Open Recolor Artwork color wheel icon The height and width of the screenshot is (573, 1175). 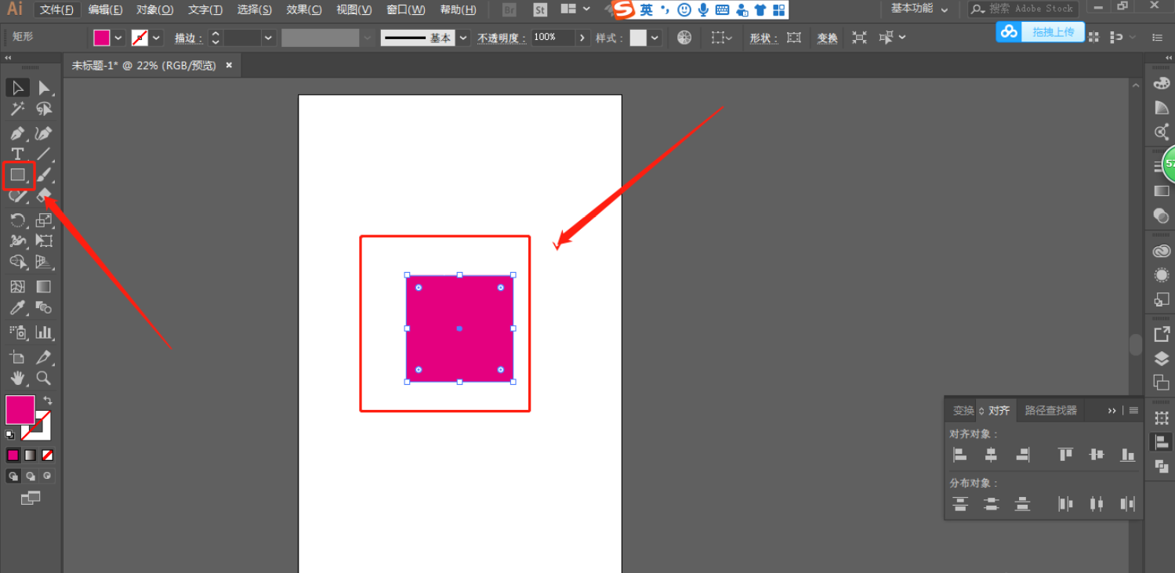(684, 38)
